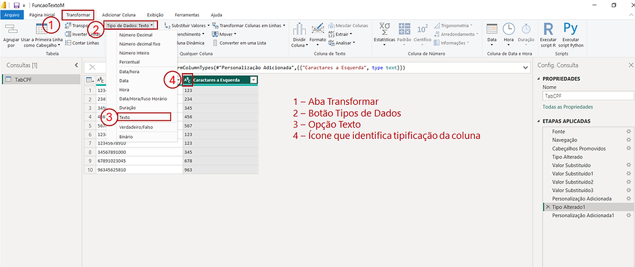Select Texto data type option
This screenshot has width=635, height=267.
pyautogui.click(x=144, y=117)
